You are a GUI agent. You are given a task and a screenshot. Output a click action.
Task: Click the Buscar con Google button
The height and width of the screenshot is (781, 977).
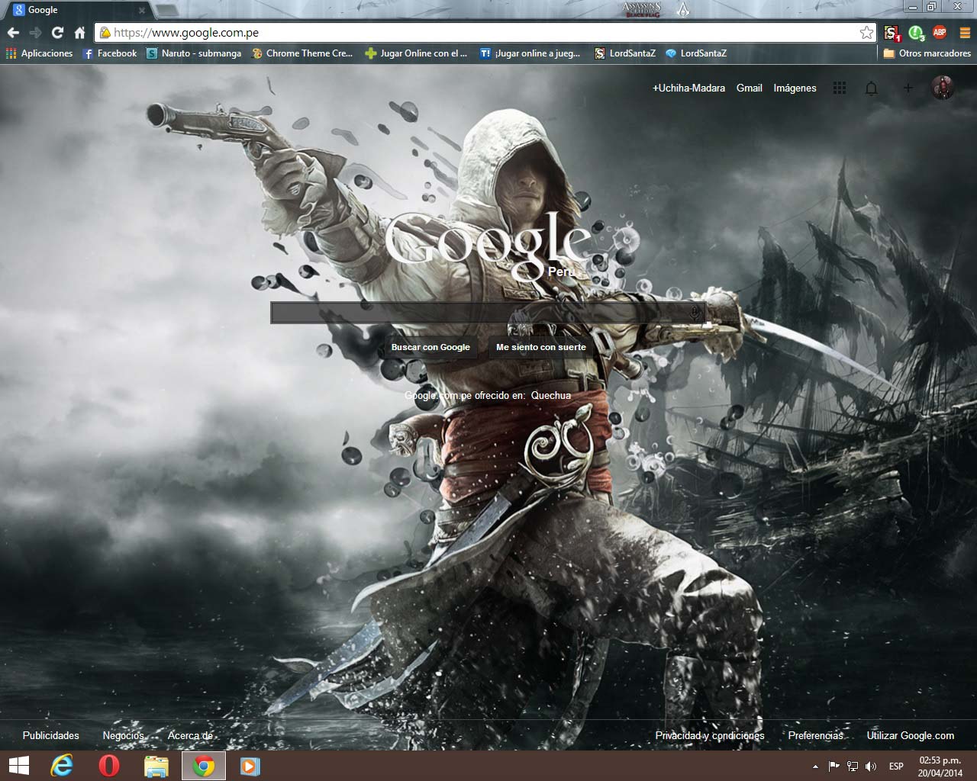pos(430,346)
